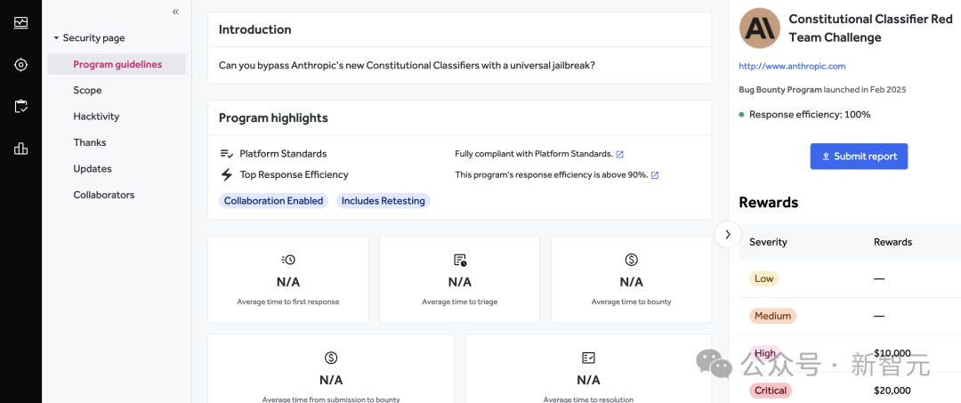Click the Includes Retesting tag

[383, 201]
